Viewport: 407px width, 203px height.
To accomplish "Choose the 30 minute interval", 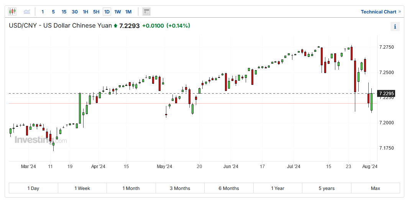I will [x=75, y=12].
